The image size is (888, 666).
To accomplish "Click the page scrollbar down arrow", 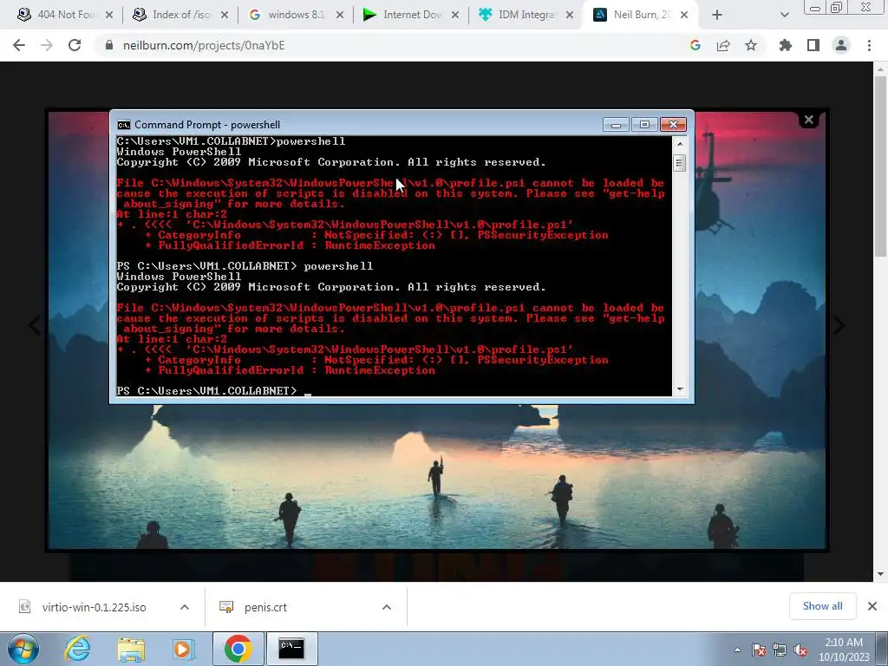I will (880, 574).
